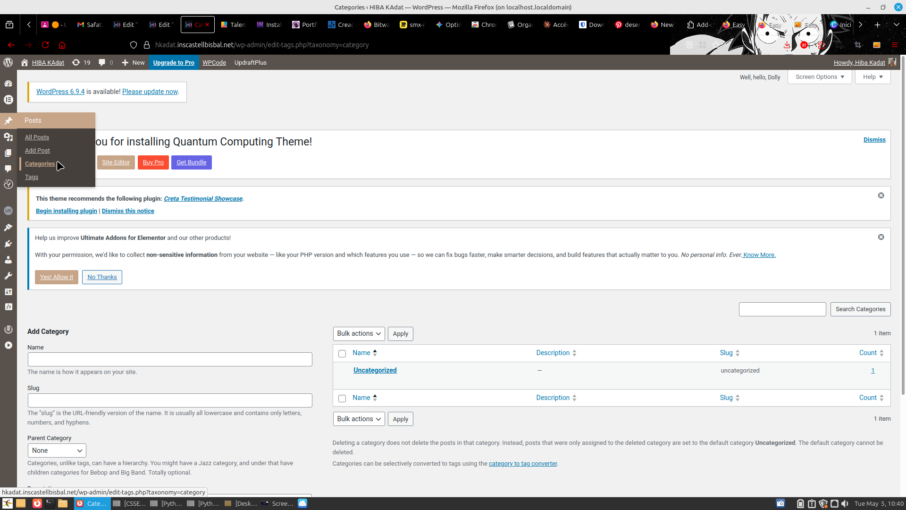Expand the Screen Options panel
Viewport: 906px width, 510px height.
click(x=820, y=77)
